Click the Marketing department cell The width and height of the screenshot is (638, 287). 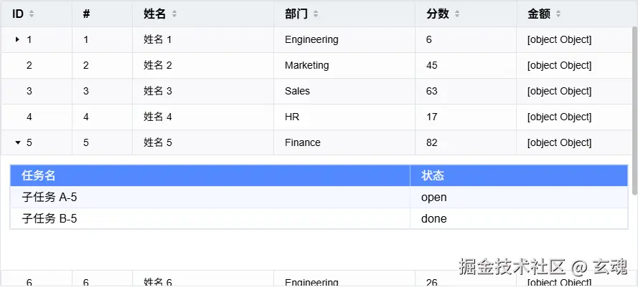coord(306,65)
